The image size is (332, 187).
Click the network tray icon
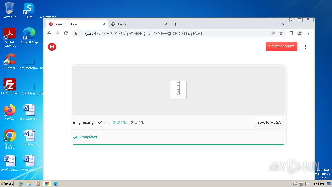click(301, 184)
